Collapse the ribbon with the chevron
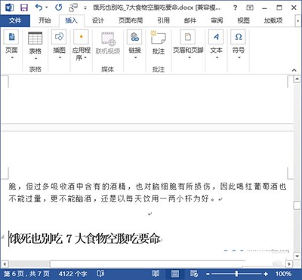Image resolution: width=302 pixels, height=280 pixels. (294, 70)
